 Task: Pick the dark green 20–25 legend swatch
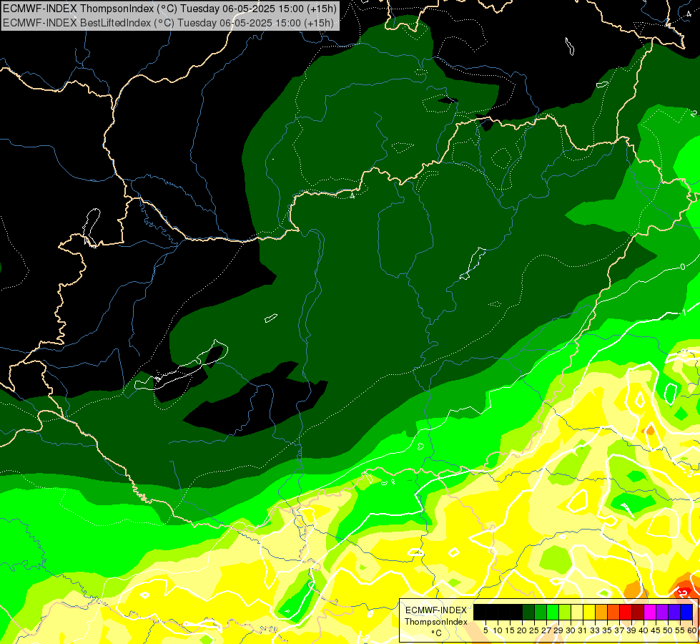(528, 612)
